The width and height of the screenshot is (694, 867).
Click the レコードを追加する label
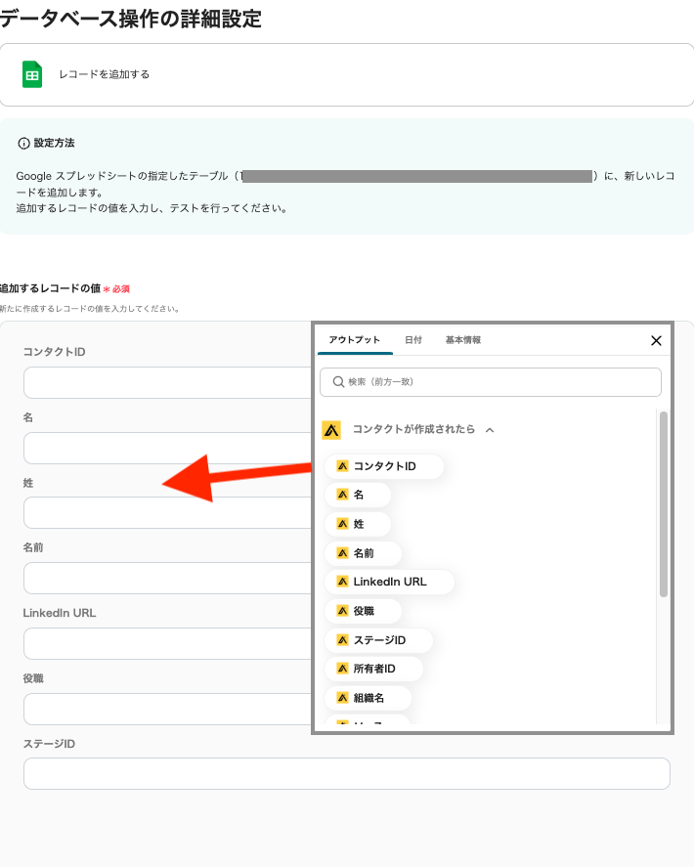pyautogui.click(x=104, y=74)
